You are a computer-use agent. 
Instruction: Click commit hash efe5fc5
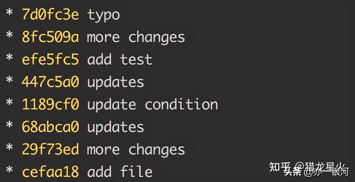50,60
